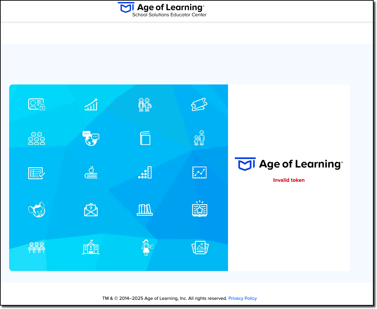377x309 pixels.
Task: Click the students seated at desks icon
Action: click(x=37, y=248)
